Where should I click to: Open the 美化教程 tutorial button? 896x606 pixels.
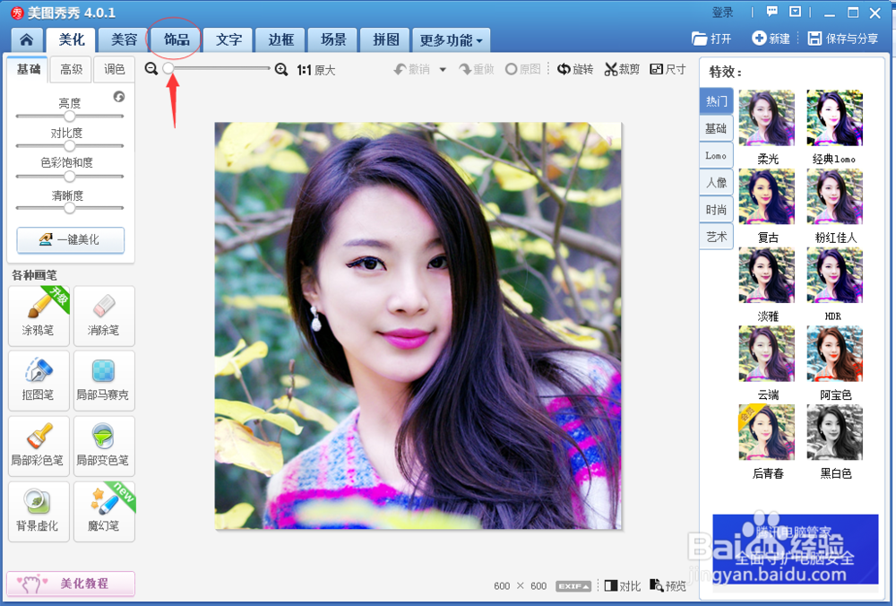[71, 584]
